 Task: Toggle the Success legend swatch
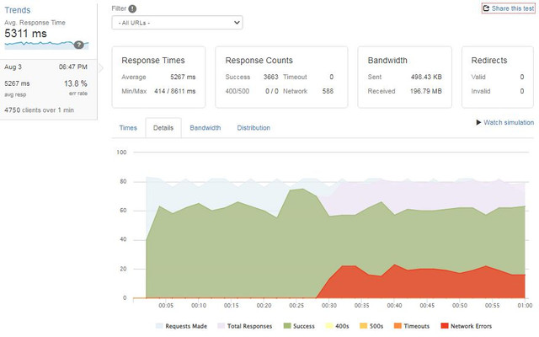point(287,326)
